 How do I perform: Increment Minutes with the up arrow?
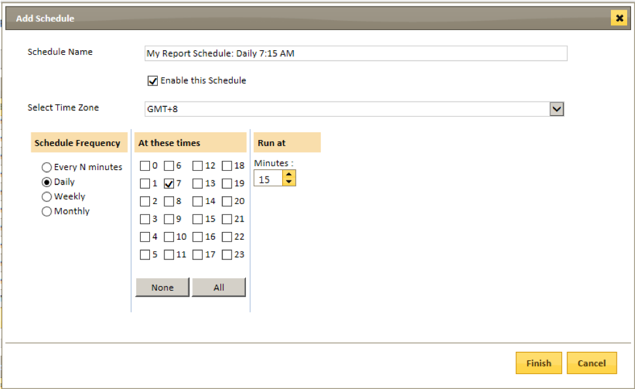point(288,174)
